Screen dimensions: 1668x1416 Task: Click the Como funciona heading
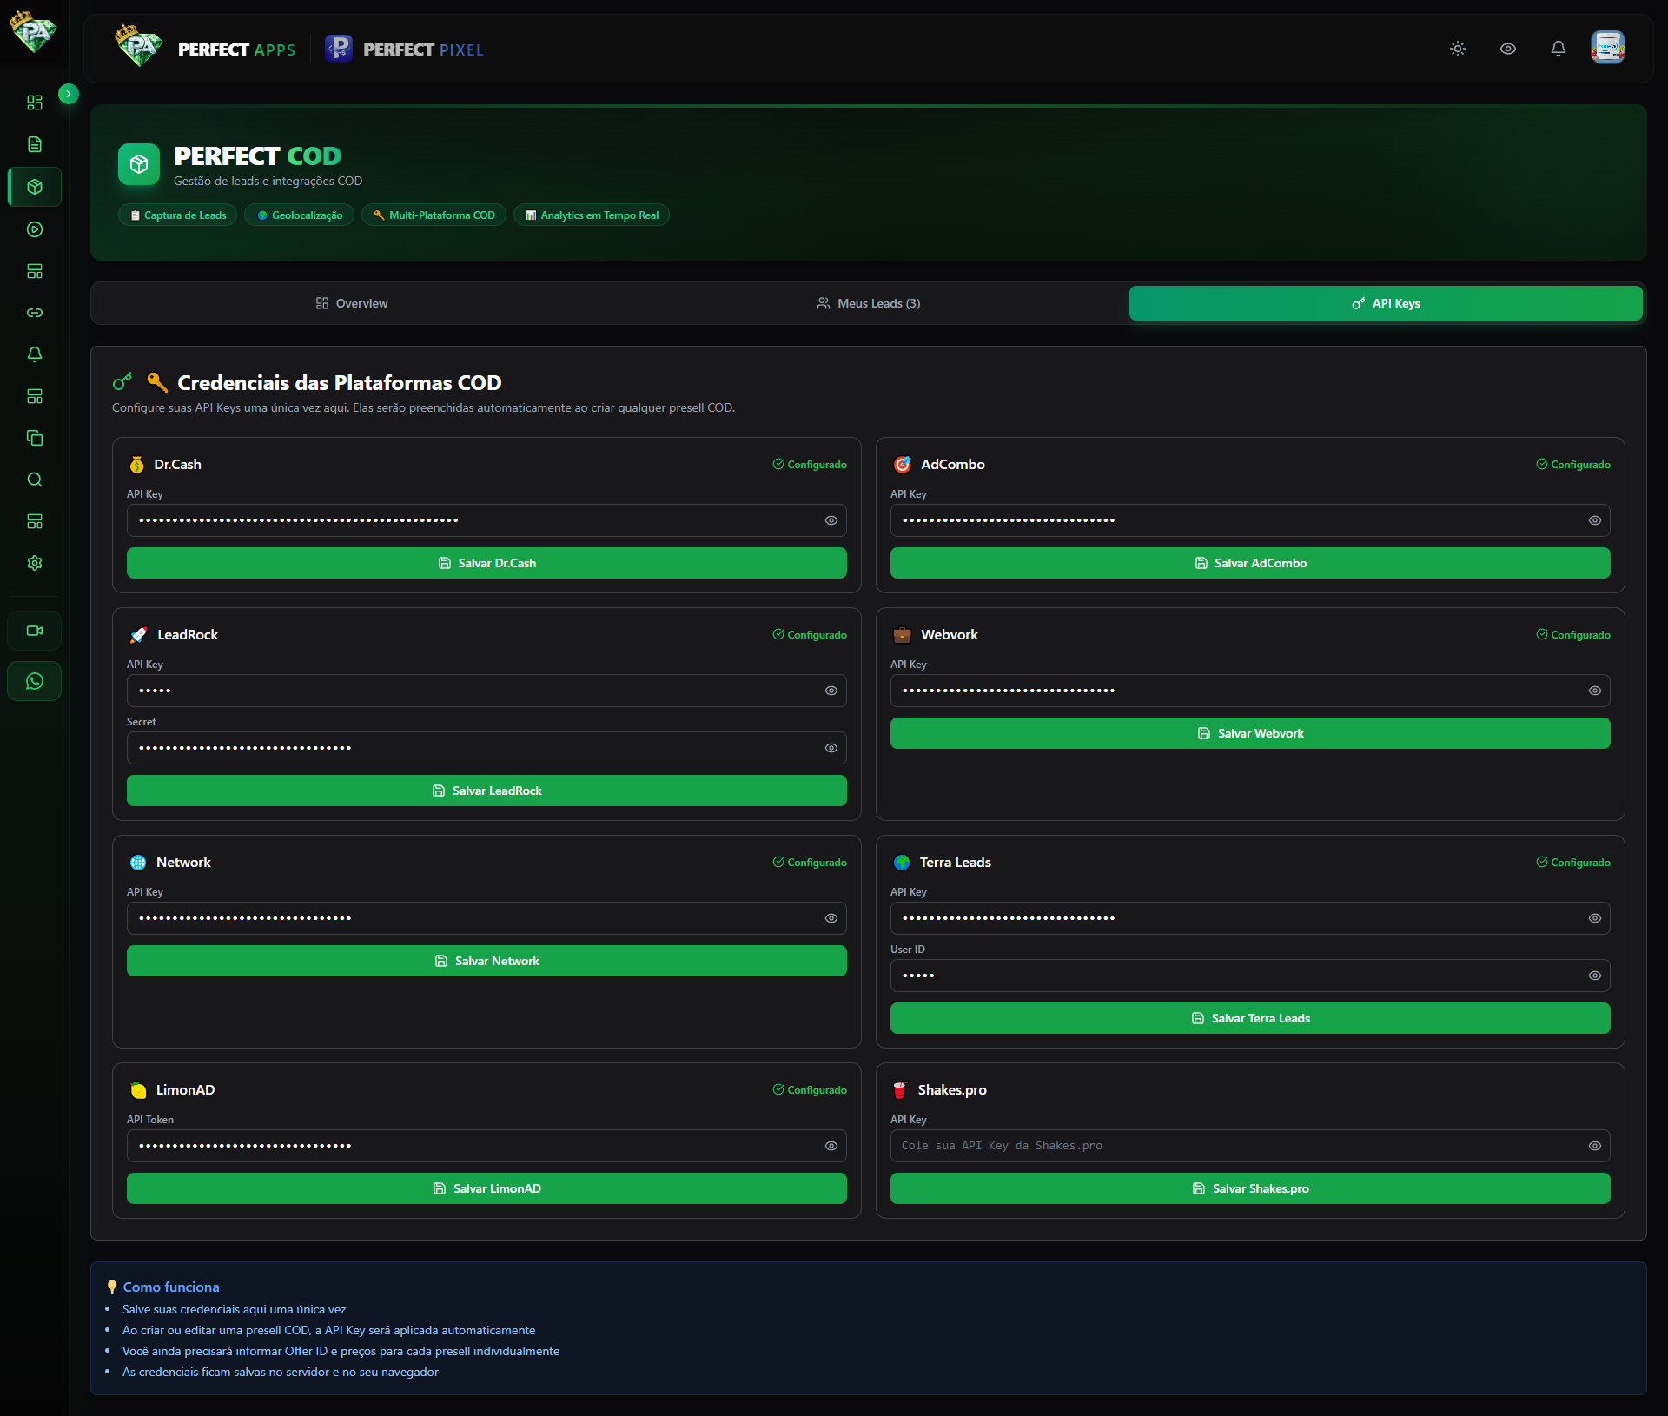pos(171,1287)
